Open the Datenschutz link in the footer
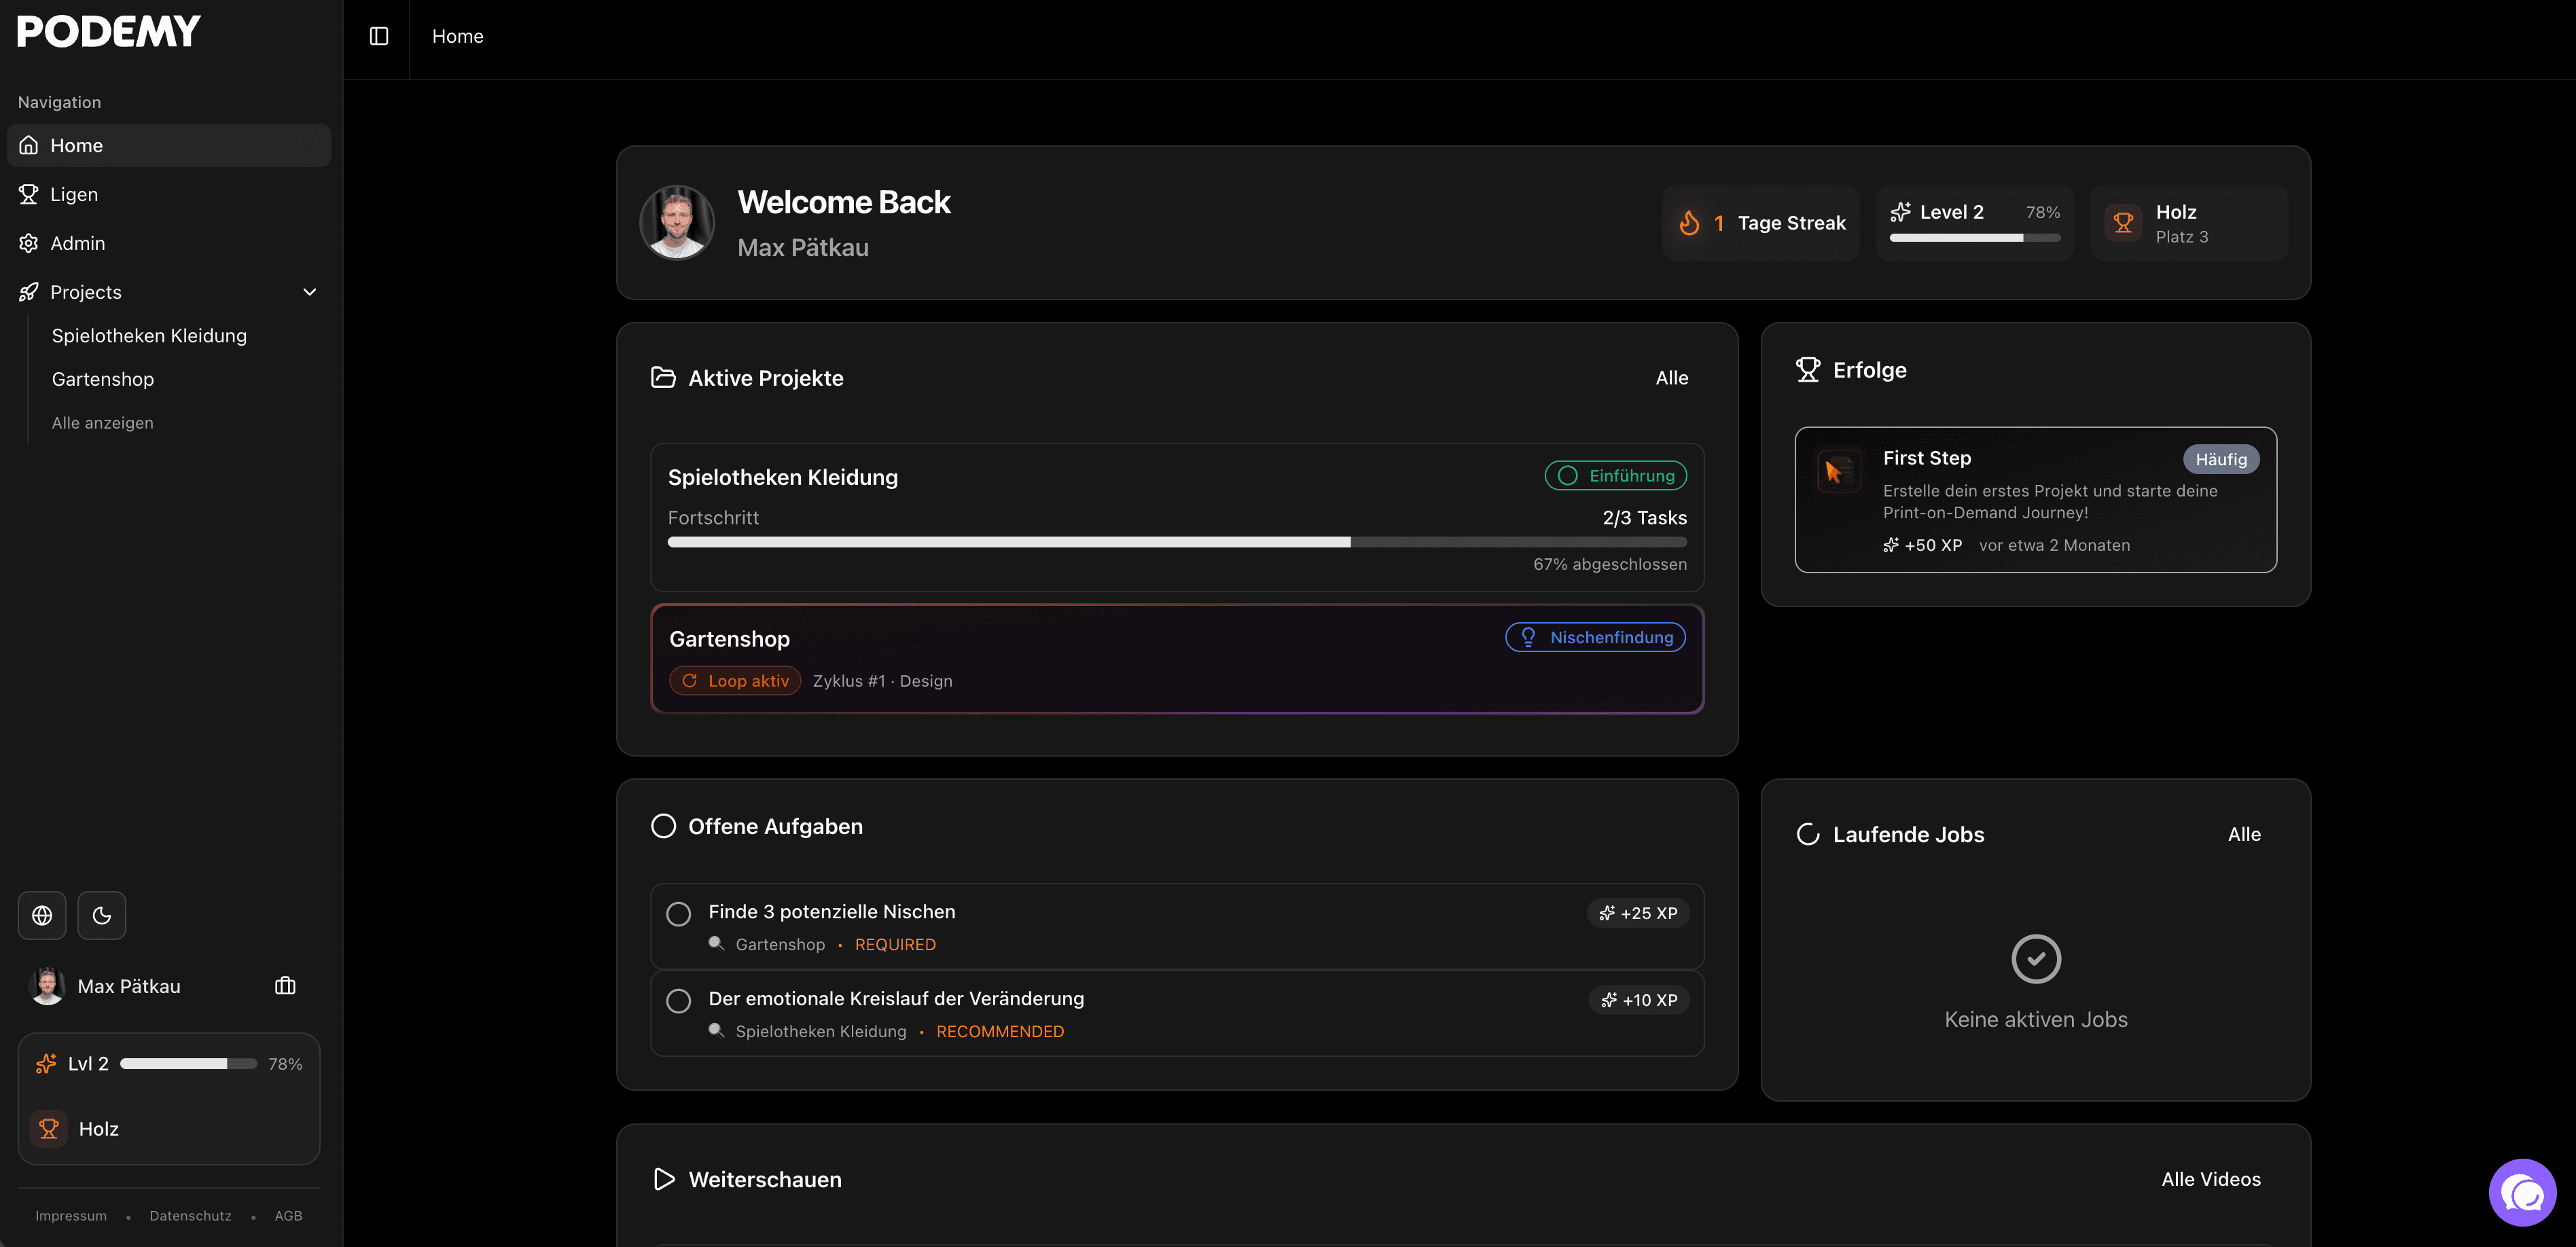The width and height of the screenshot is (2576, 1247). tap(190, 1215)
